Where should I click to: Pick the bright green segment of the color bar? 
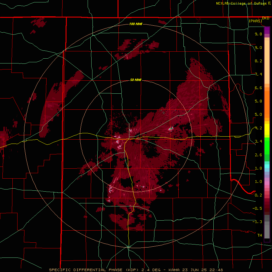[267, 146]
